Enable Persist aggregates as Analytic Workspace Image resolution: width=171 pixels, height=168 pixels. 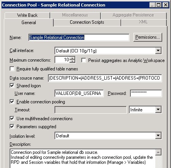[84, 60]
